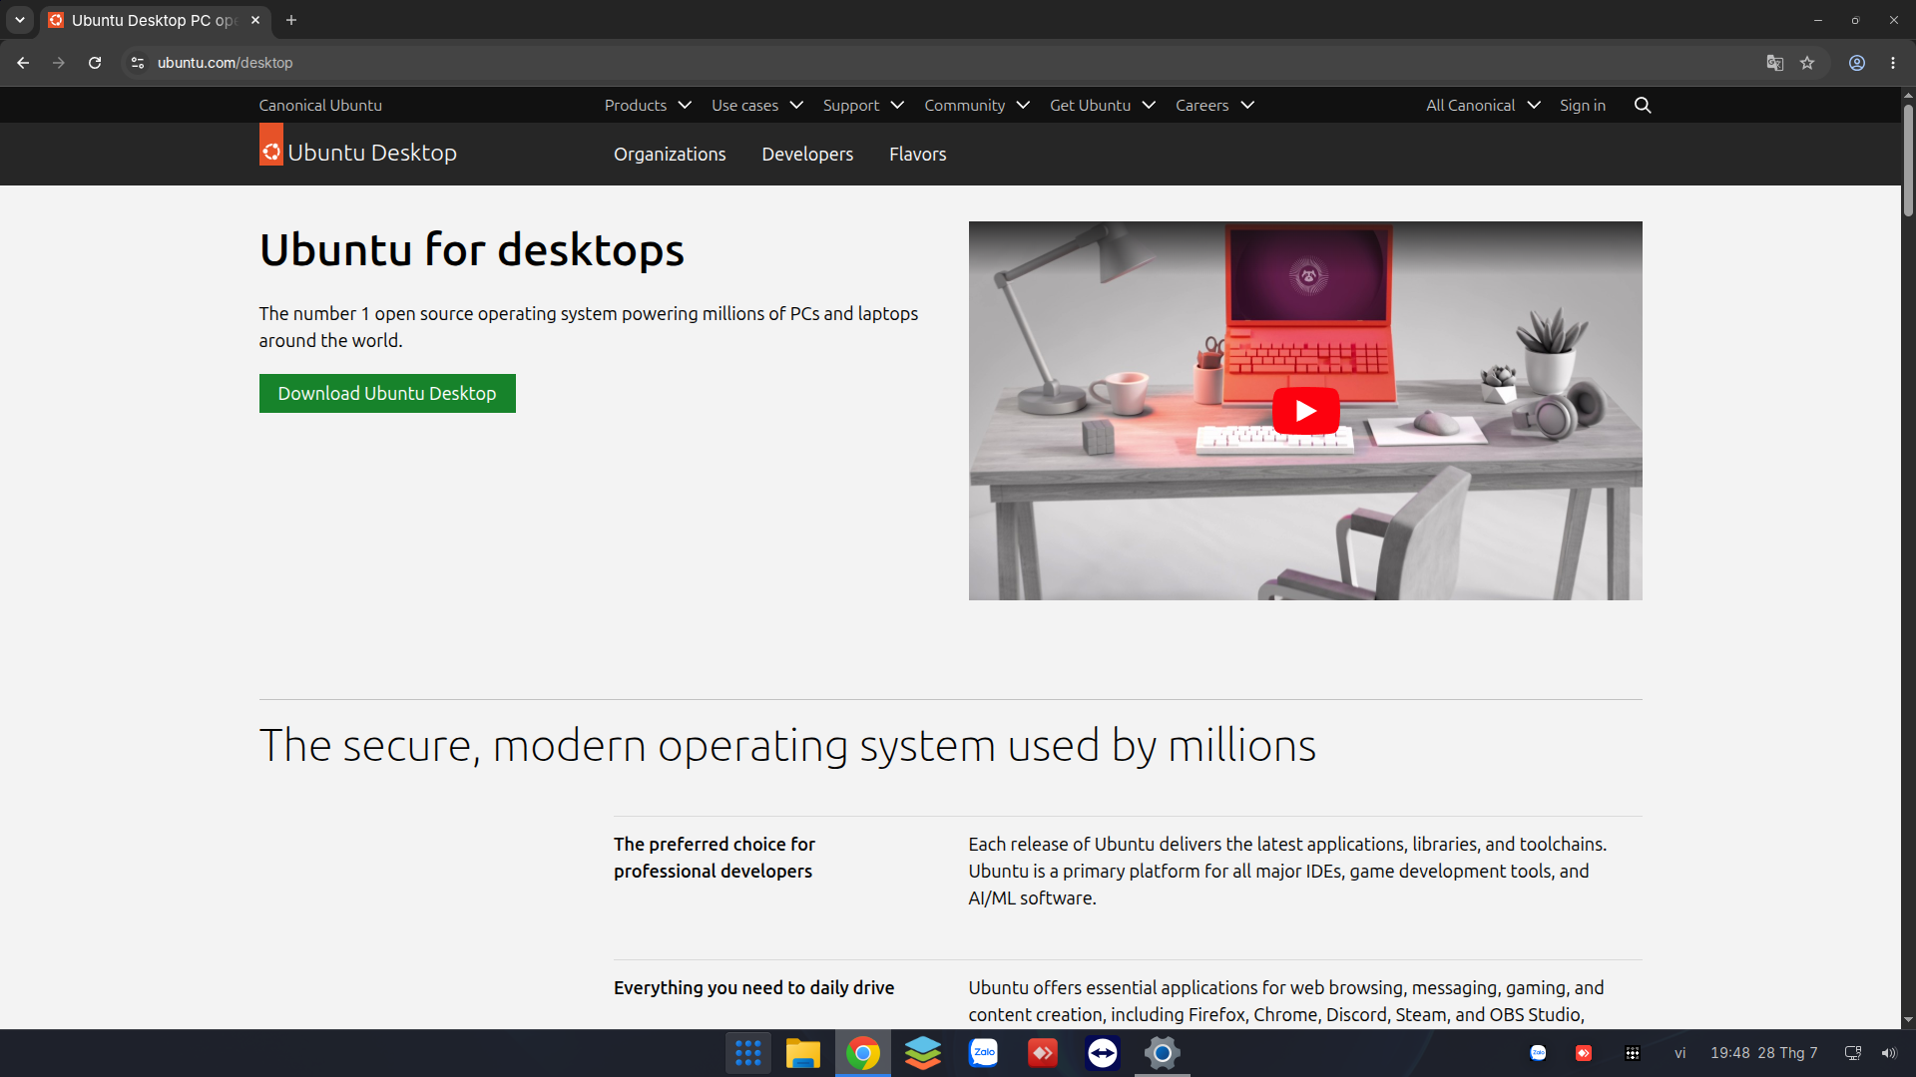The height and width of the screenshot is (1077, 1916).
Task: Open the layered stack app in taskbar
Action: coord(923,1053)
